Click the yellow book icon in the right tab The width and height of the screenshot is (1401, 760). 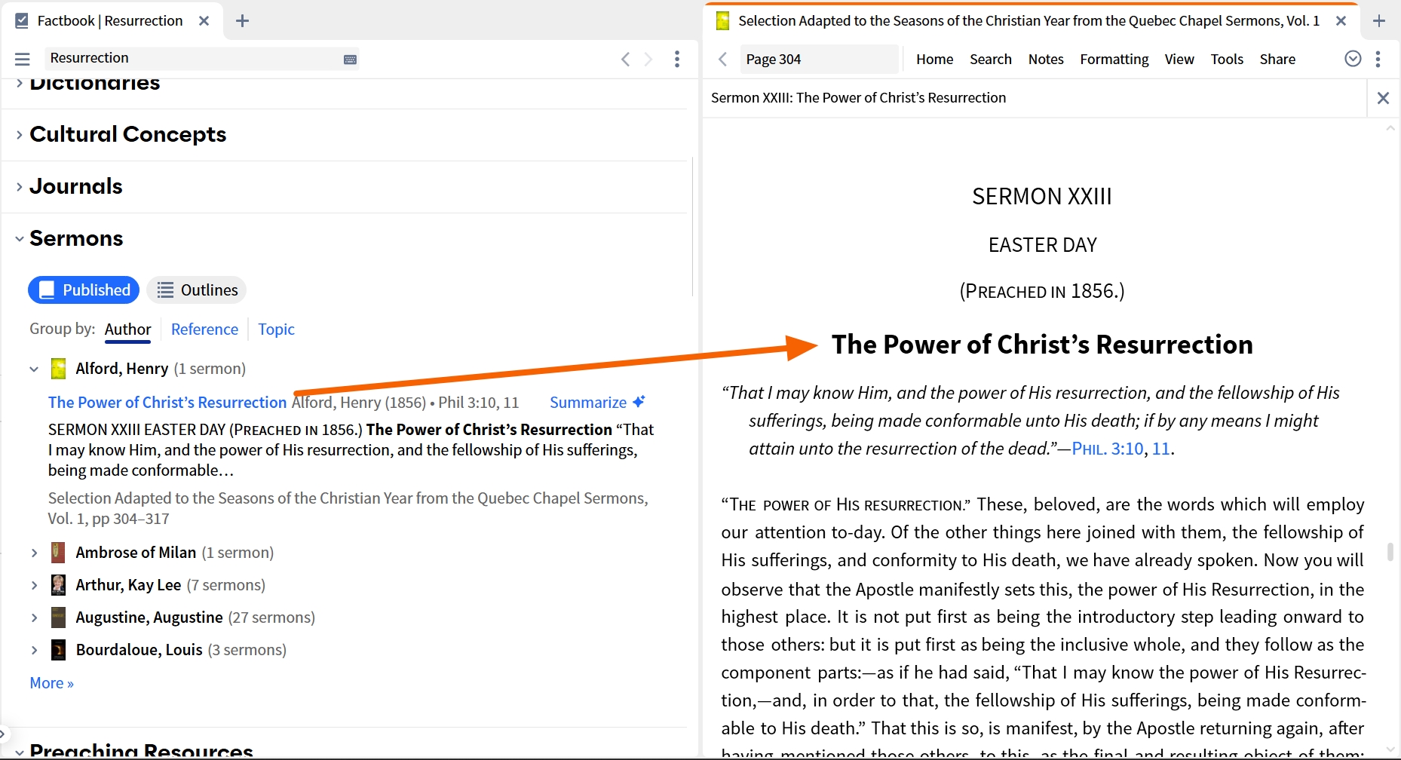click(x=722, y=21)
